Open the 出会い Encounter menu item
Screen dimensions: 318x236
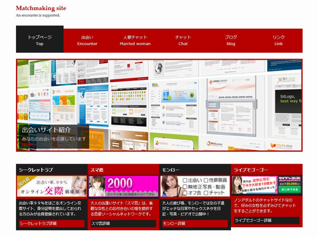(x=87, y=41)
